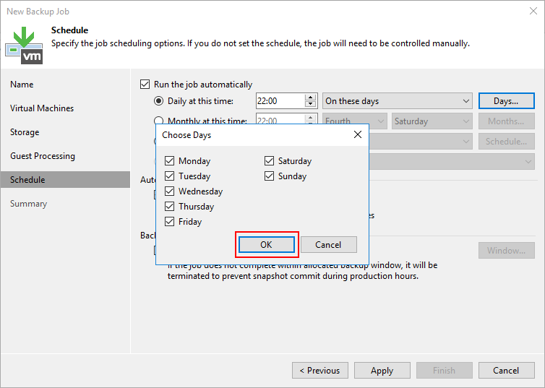Open the On these days dropdown
This screenshot has height=388, width=545.
[x=397, y=101]
